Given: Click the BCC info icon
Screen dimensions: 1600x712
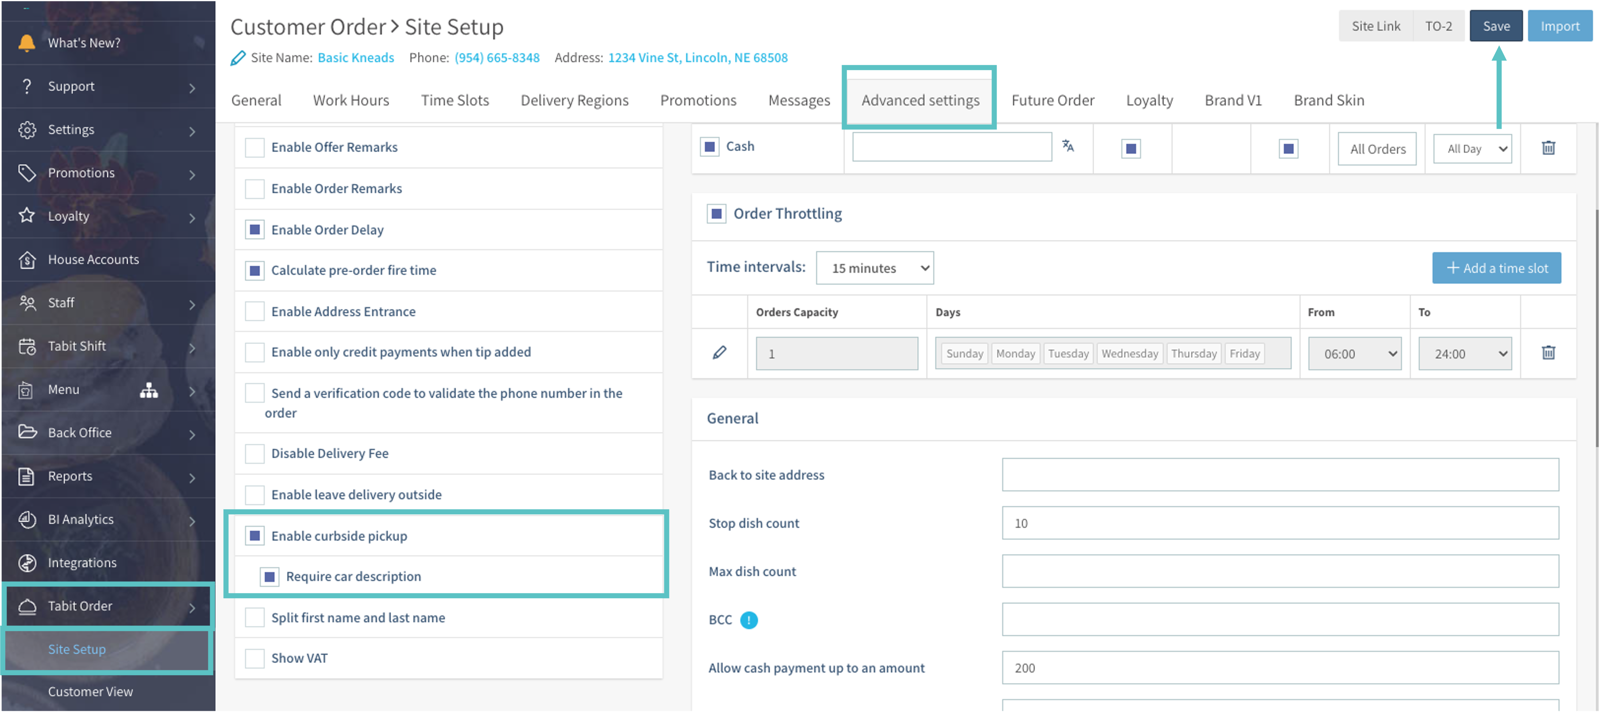Looking at the screenshot, I should tap(749, 620).
